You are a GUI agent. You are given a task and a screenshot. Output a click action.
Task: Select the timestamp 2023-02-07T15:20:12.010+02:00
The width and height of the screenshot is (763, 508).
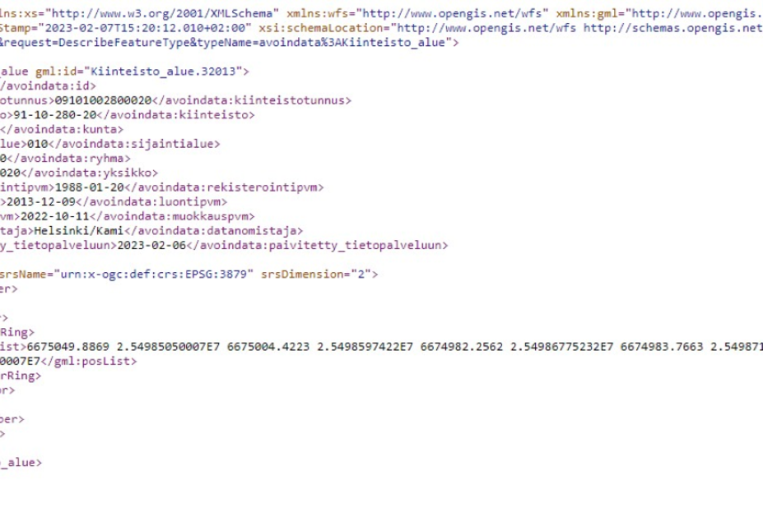(x=146, y=28)
